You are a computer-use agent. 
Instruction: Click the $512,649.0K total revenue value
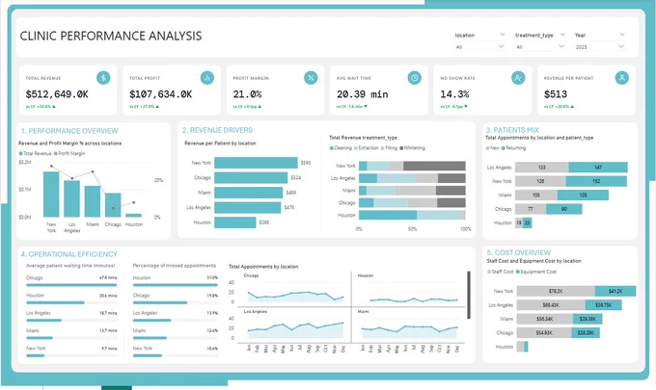(57, 94)
